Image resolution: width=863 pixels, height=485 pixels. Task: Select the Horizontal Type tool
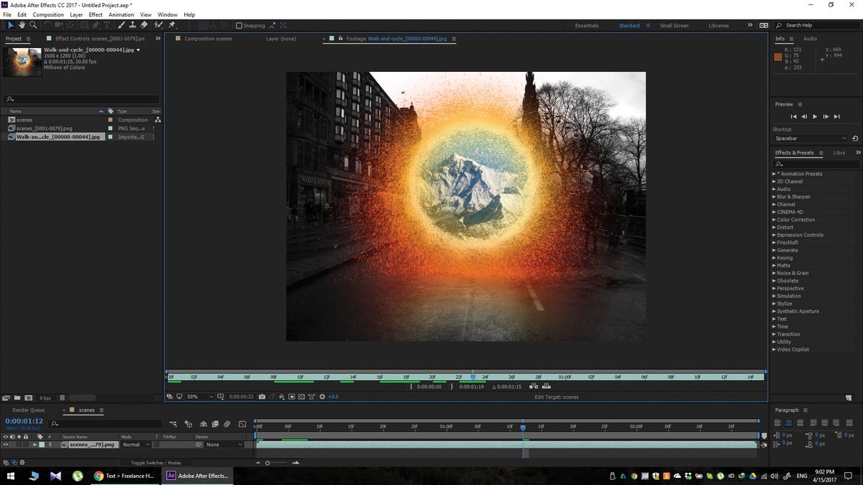tap(106, 25)
